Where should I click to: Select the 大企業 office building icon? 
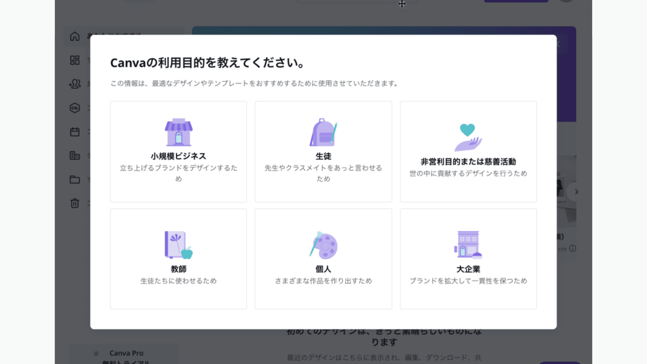(x=468, y=245)
